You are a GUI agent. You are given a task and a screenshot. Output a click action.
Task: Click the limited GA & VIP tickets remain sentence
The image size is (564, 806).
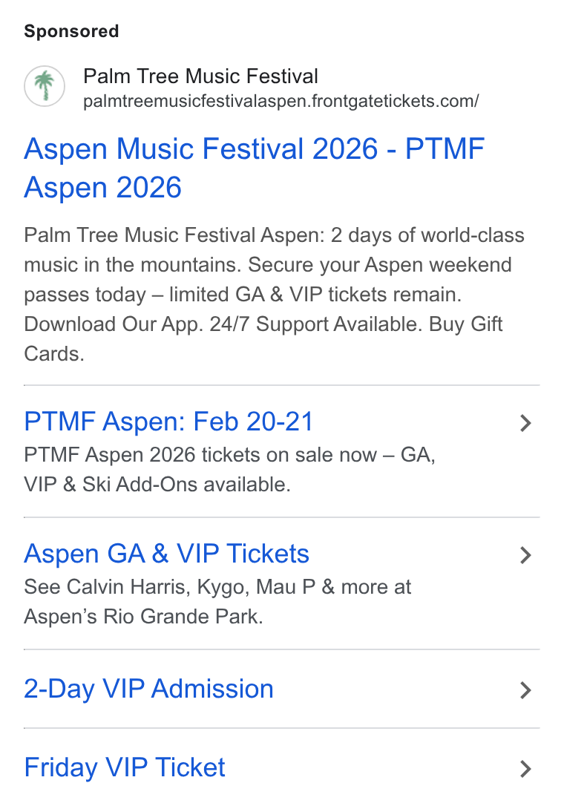coord(315,295)
